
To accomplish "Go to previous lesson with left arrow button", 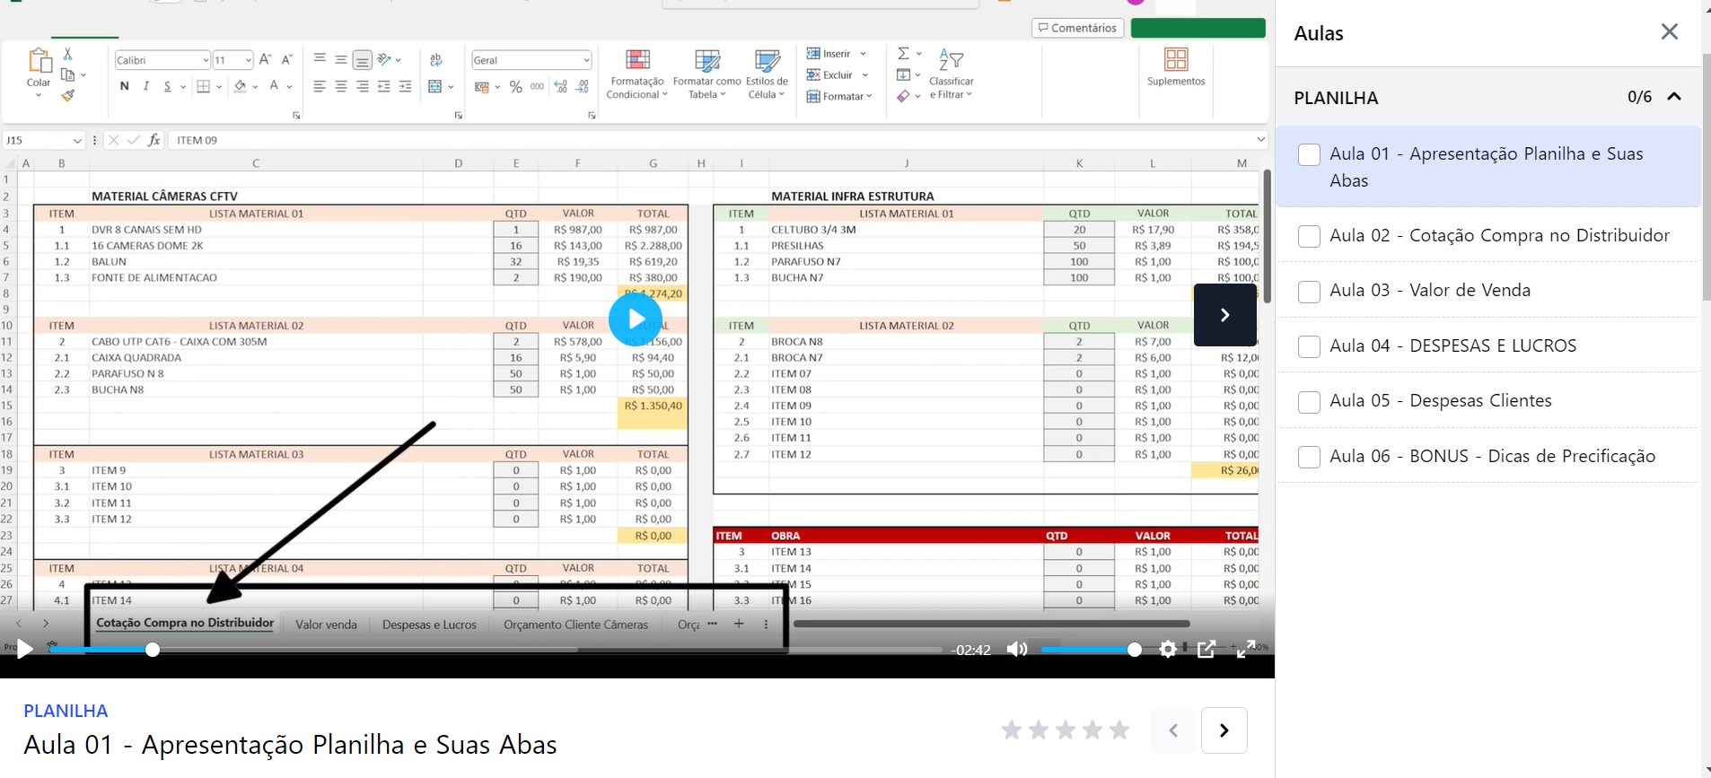I will coord(1173,730).
